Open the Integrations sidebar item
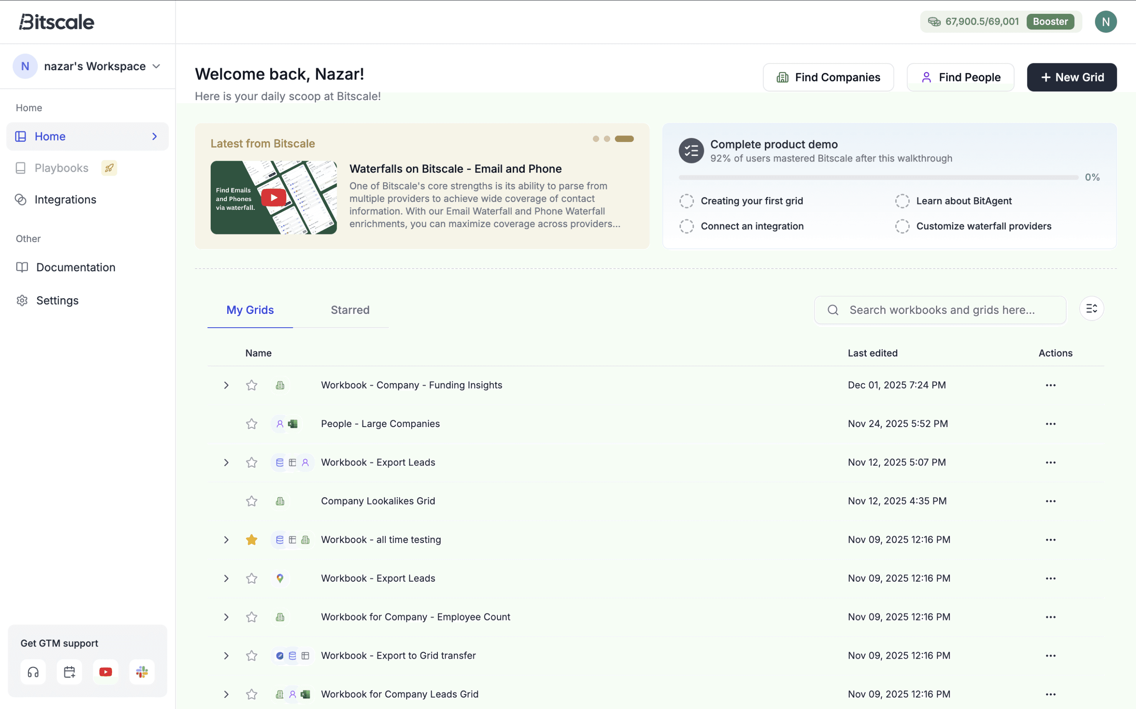Viewport: 1136px width, 709px height. tap(65, 200)
